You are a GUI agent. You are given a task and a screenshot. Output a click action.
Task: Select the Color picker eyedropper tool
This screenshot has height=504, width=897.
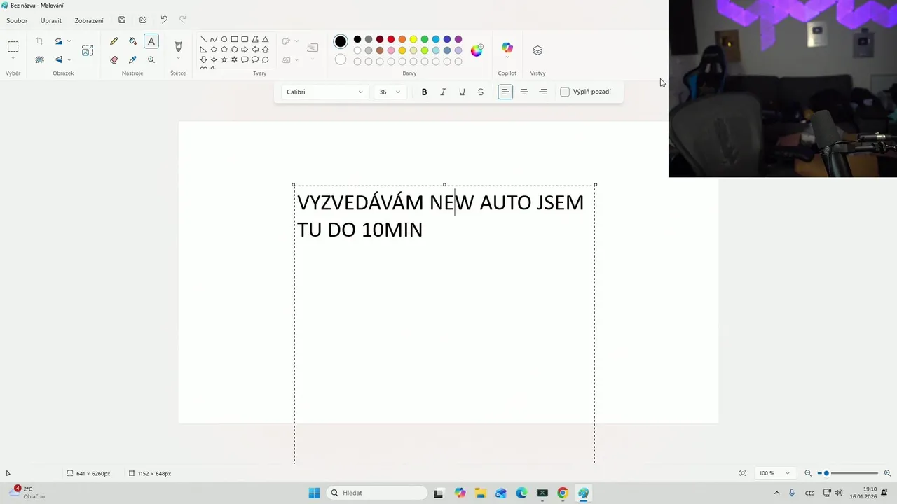[132, 59]
